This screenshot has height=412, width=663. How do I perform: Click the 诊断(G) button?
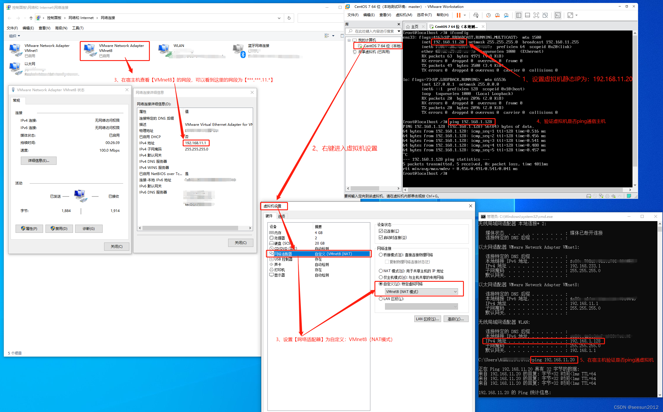(x=89, y=229)
